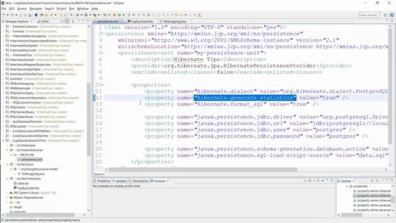Screen dimensions: 396x223
Task: Maximize the Console view
Action: coord(332,181)
